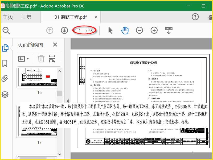
Task: Maximize the Acrobat window
Action: [203, 6]
